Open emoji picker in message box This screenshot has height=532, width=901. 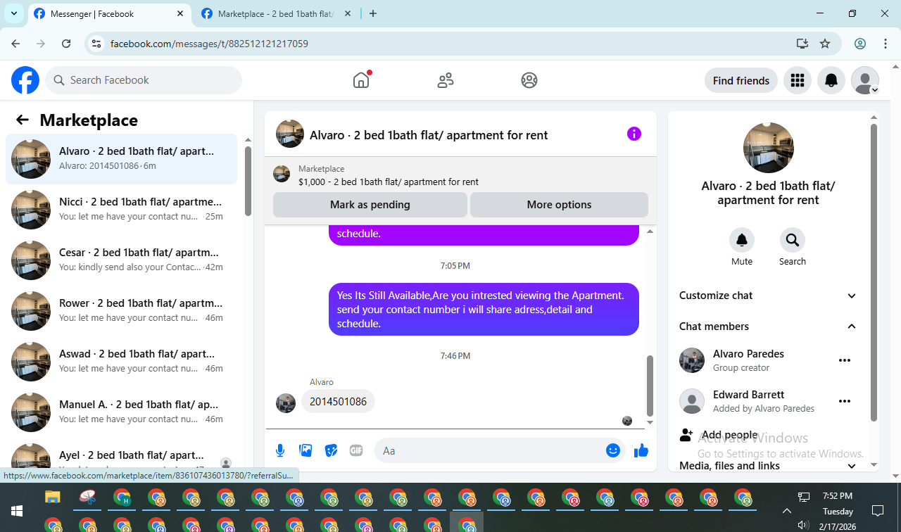613,450
